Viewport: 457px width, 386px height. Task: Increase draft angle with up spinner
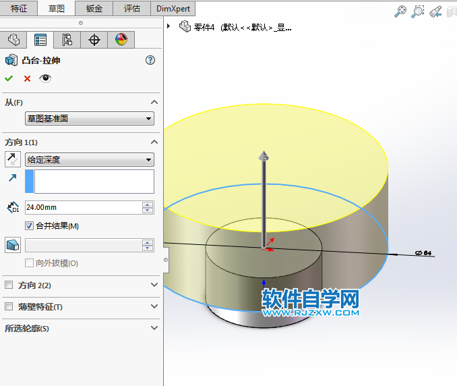pyautogui.click(x=148, y=242)
